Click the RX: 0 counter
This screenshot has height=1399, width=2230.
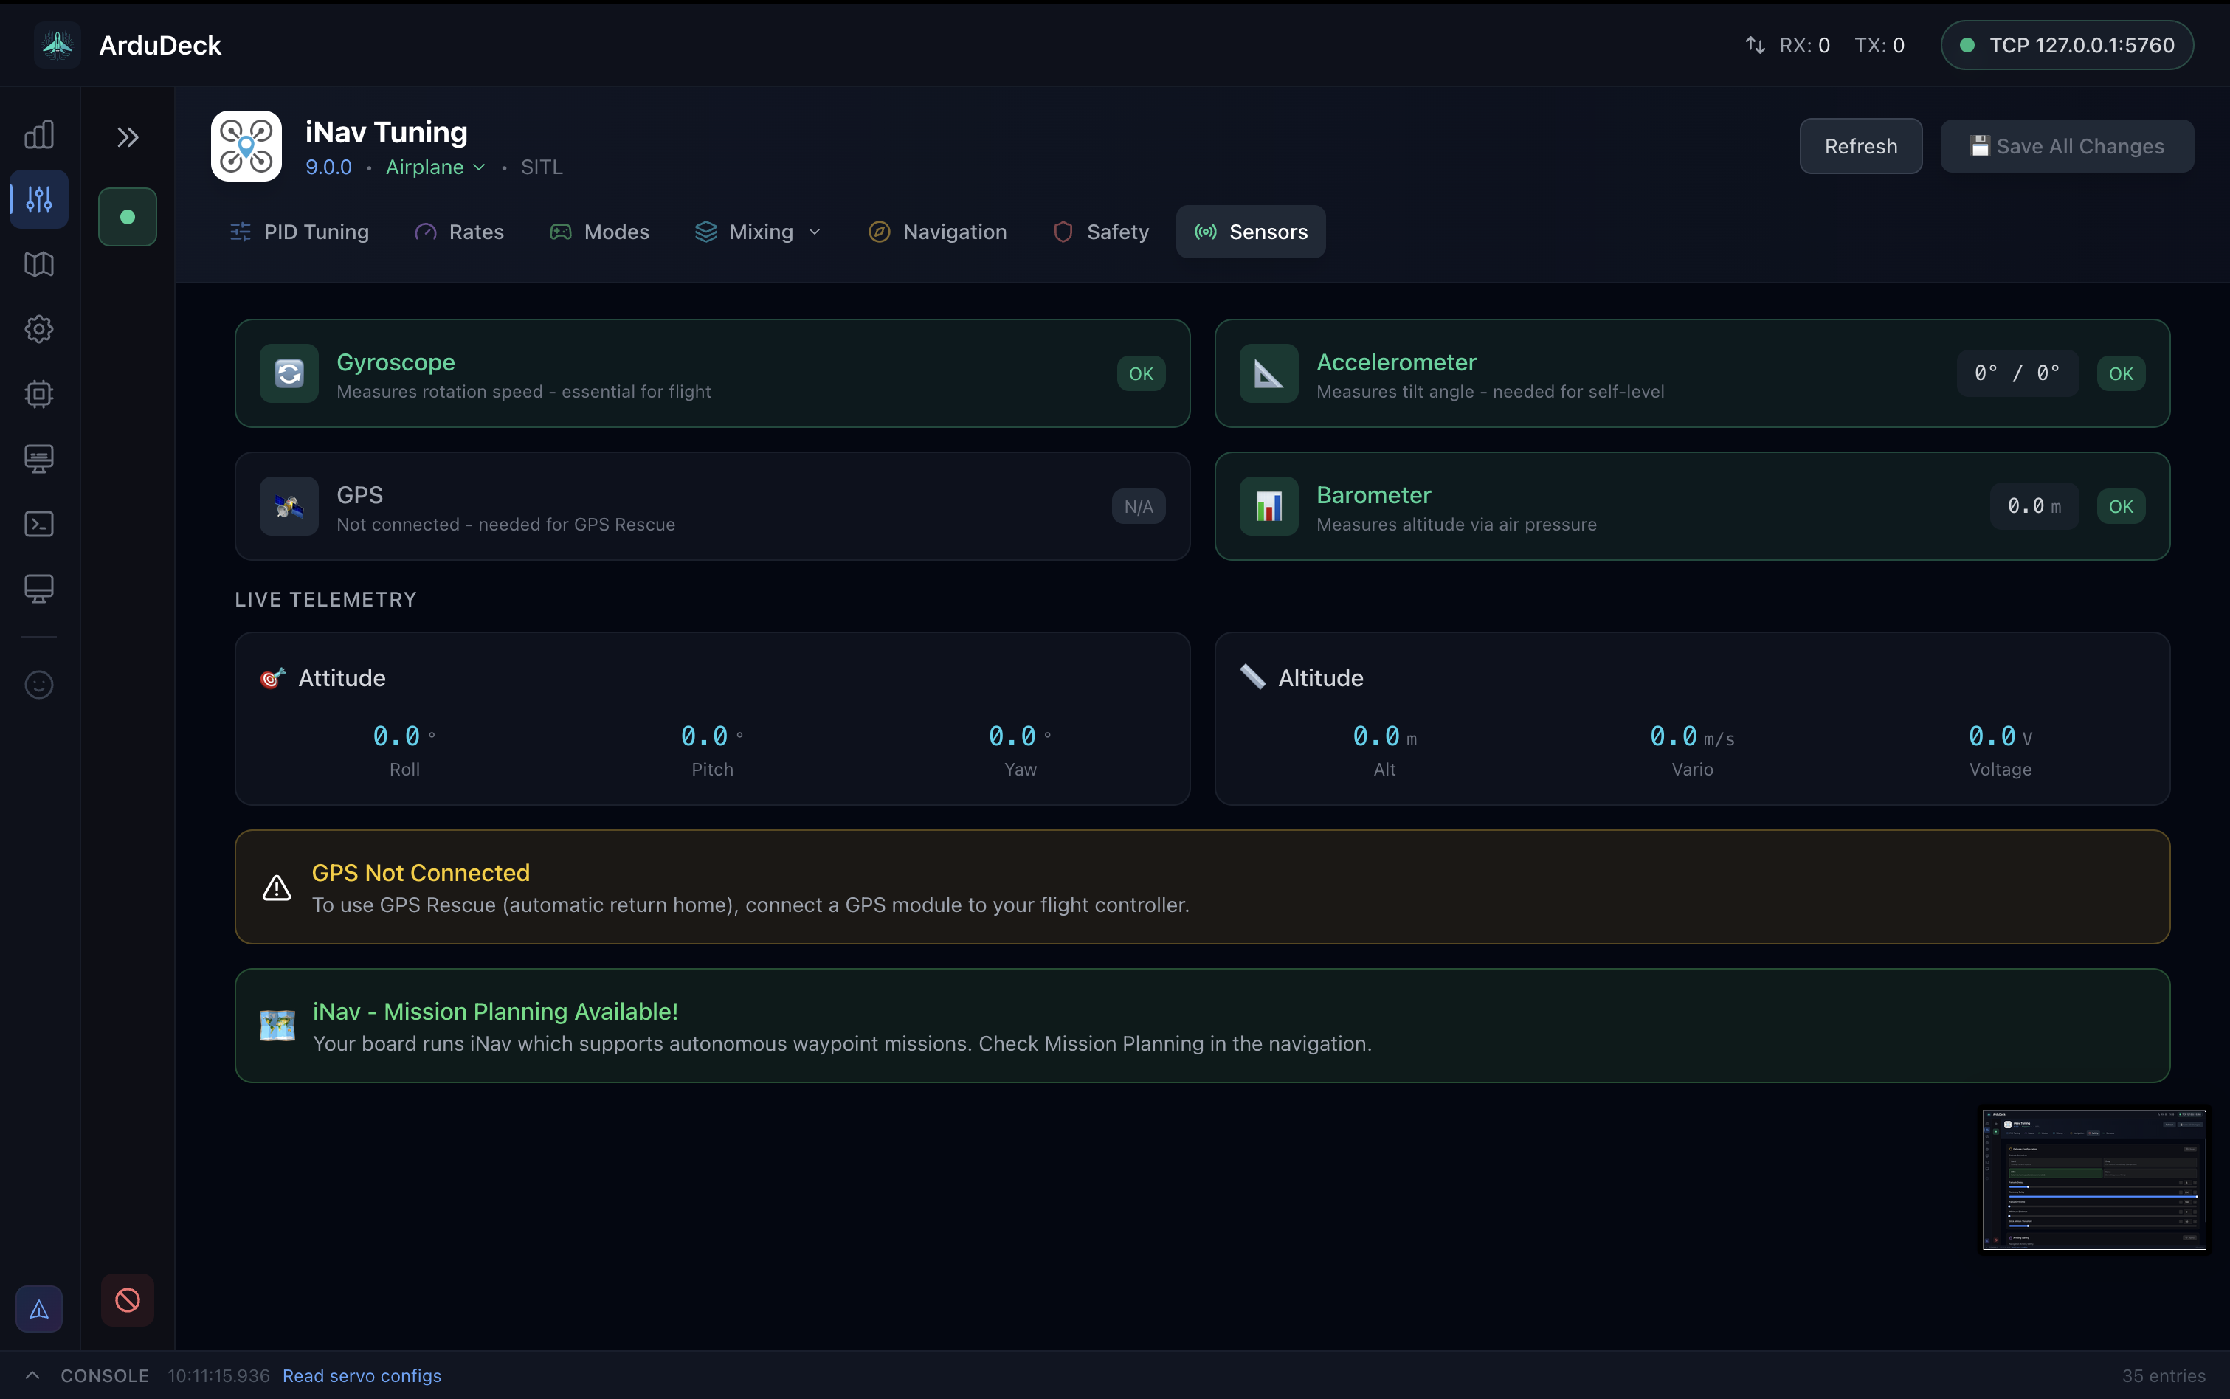point(1804,45)
